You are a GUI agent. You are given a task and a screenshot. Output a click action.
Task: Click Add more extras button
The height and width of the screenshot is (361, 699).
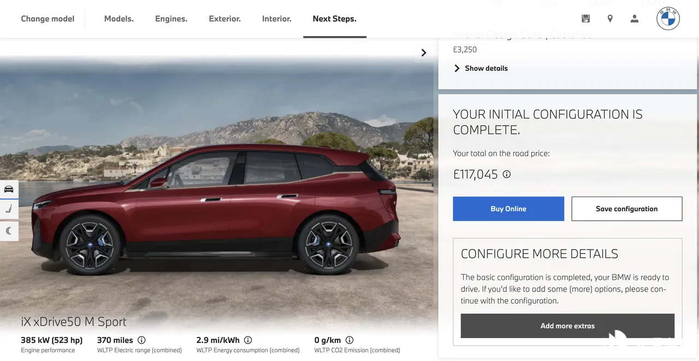click(567, 326)
